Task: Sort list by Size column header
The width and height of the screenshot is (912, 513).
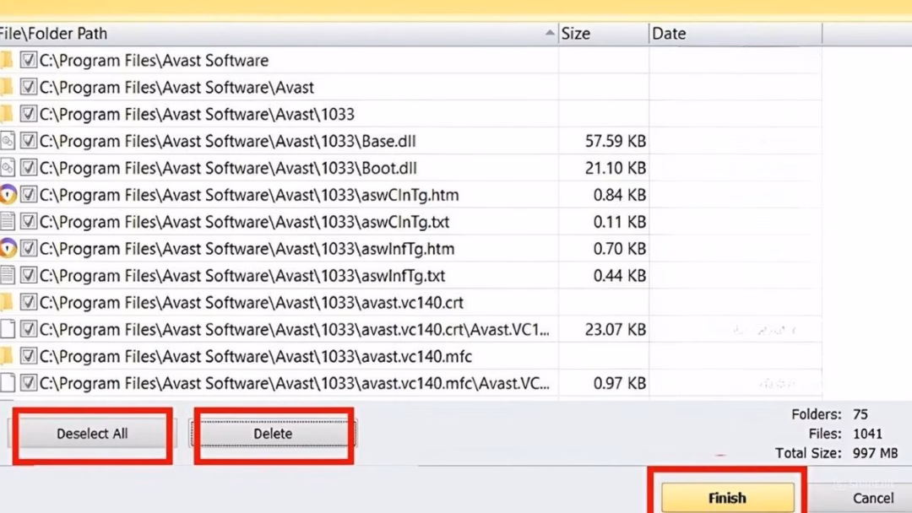Action: 603,34
